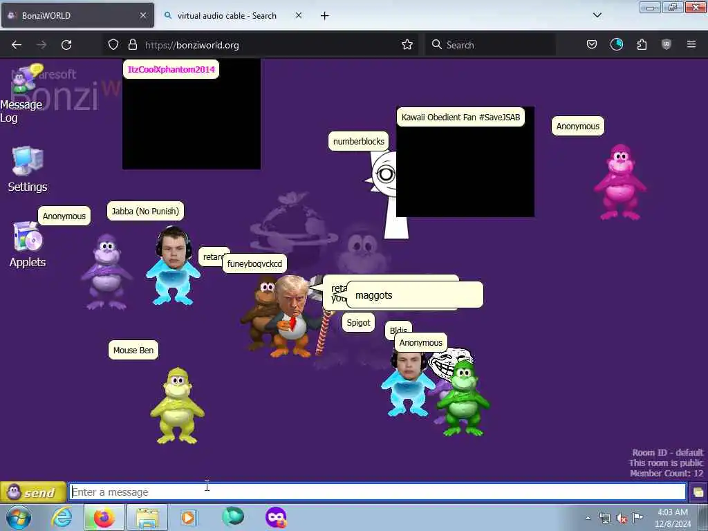Click the Firefox taskbar icon
This screenshot has width=708, height=531.
coord(104,517)
